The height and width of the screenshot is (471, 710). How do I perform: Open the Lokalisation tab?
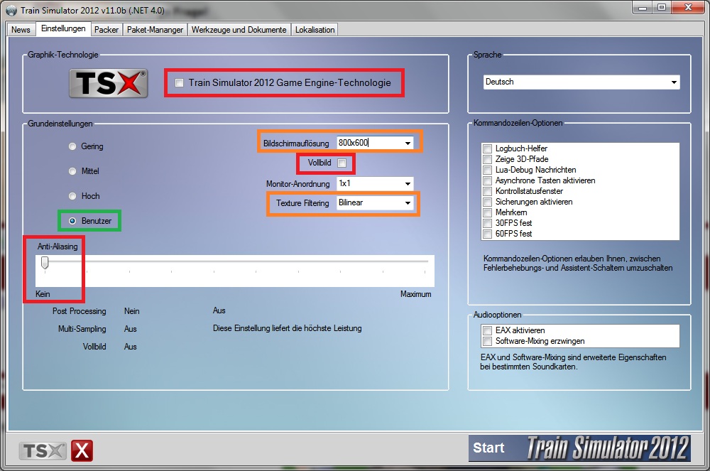click(x=315, y=29)
